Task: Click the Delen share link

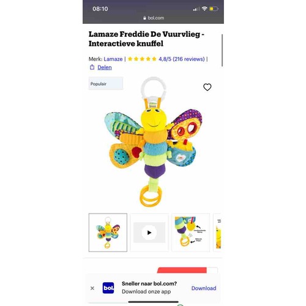Action: pos(105,67)
